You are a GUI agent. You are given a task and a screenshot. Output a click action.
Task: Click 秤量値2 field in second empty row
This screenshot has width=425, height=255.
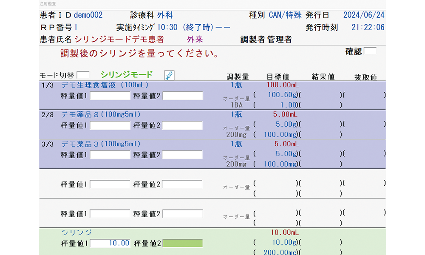click(182, 214)
